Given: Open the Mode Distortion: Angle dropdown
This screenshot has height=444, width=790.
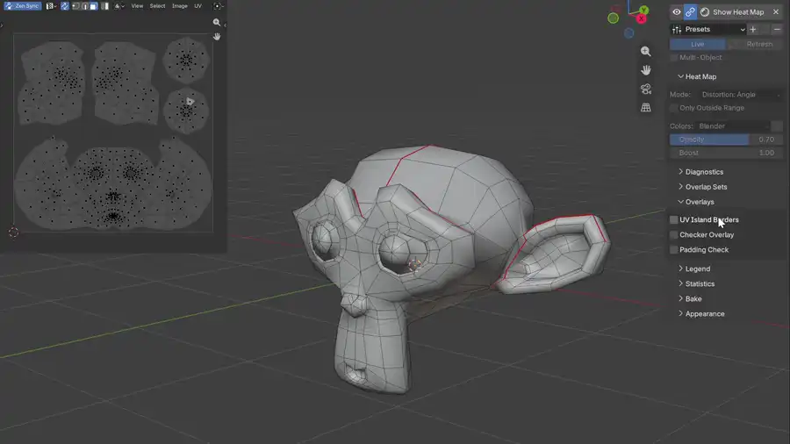Looking at the screenshot, I should tap(741, 95).
